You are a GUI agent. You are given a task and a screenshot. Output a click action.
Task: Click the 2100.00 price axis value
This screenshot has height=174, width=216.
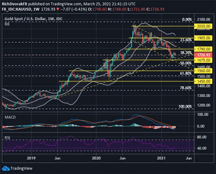pyautogui.click(x=204, y=19)
